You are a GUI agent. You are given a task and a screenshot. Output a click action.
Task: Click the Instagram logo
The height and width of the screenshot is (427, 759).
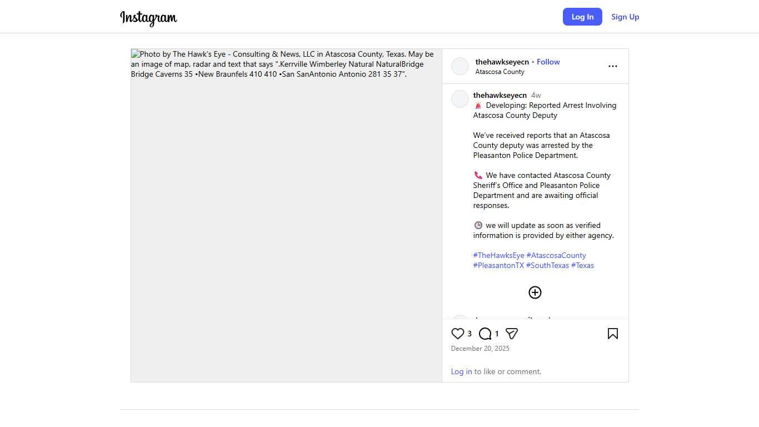tap(148, 18)
